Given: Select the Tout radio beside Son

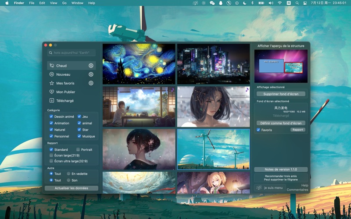Looking at the screenshot, I should 51,180.
